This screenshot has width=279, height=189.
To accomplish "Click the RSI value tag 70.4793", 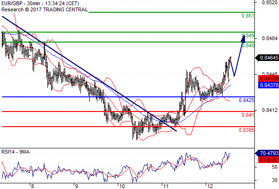I will 267,153.
